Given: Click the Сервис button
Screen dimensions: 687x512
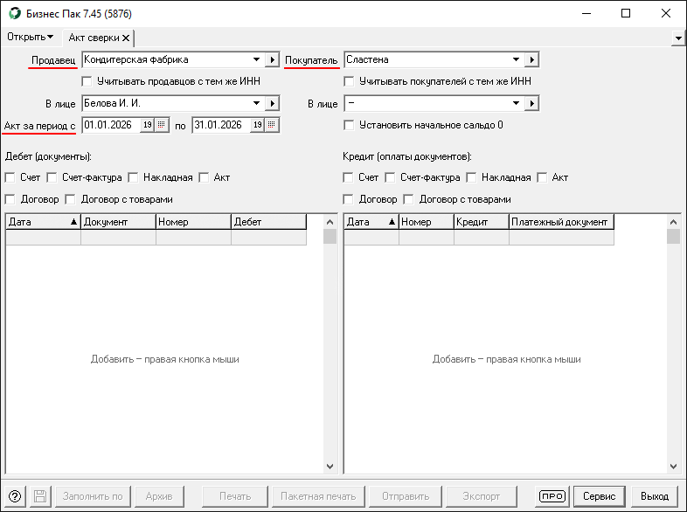Looking at the screenshot, I should [x=599, y=496].
